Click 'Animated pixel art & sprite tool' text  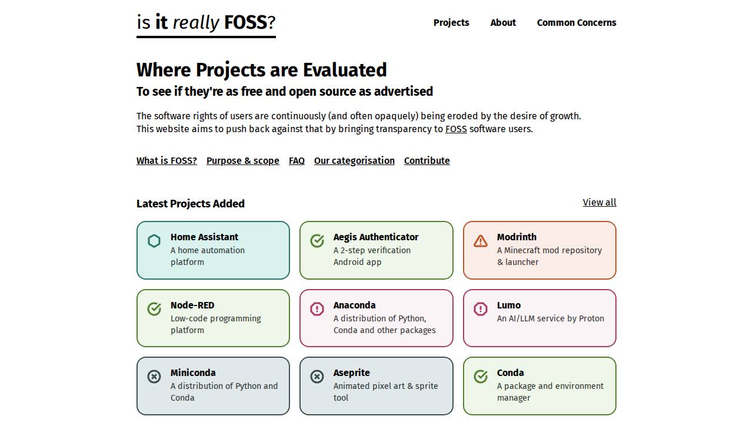point(386,392)
